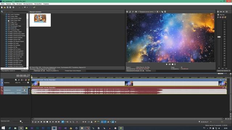This screenshot has height=130, width=232.
Task: Stop timeline playback in transport bar
Action: click(47, 122)
